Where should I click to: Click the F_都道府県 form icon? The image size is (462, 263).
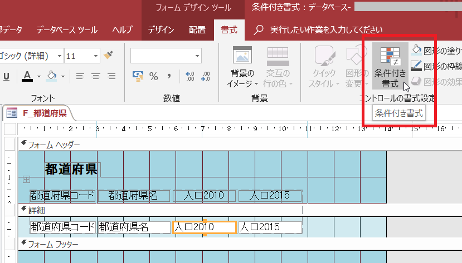[x=12, y=113]
